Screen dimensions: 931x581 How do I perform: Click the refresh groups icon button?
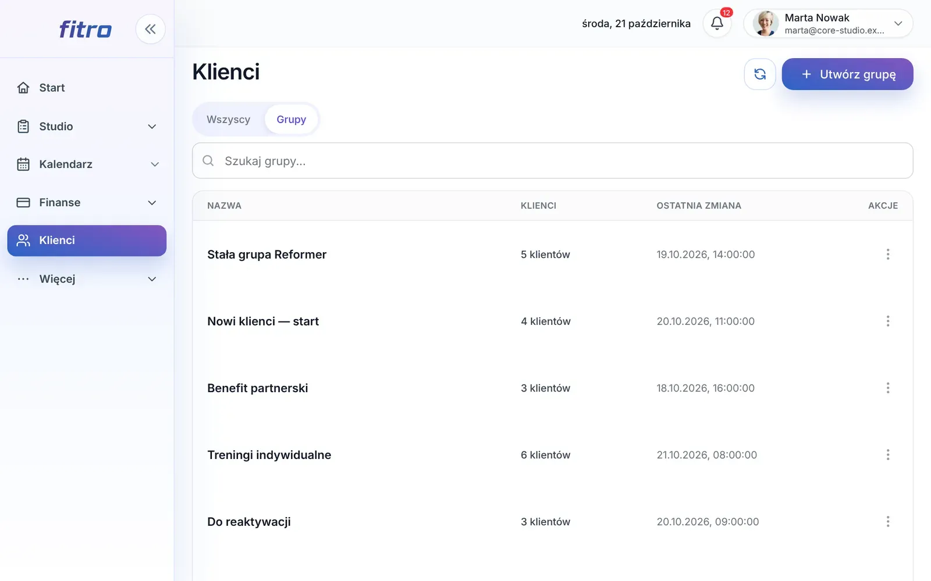click(x=760, y=74)
